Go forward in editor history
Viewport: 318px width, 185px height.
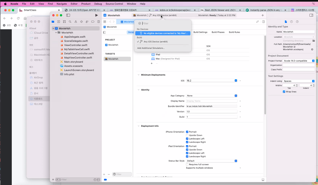114,22
